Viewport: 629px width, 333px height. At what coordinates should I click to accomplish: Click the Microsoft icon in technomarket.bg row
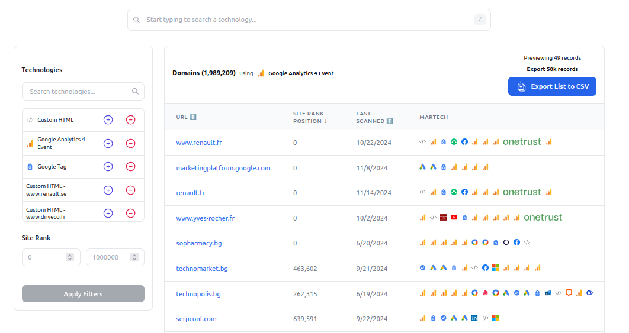click(496, 268)
